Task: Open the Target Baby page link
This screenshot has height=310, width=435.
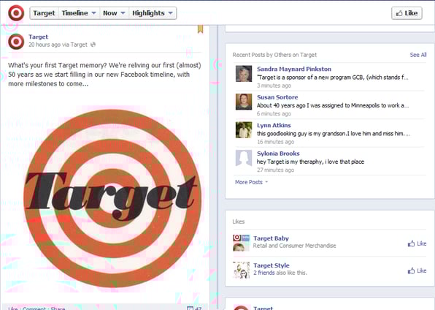Action: [271, 238]
